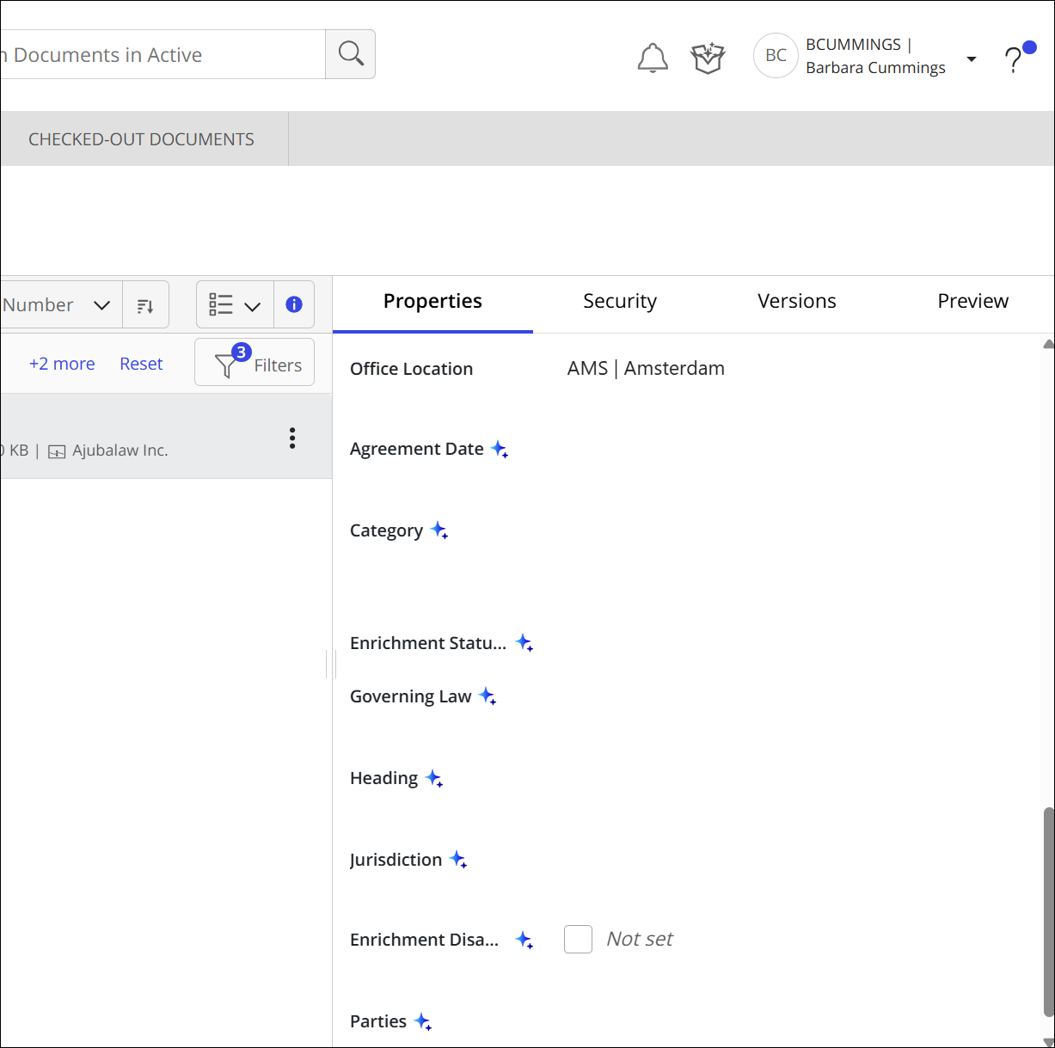1055x1048 pixels.
Task: Click the Office Location label
Action: (x=411, y=369)
